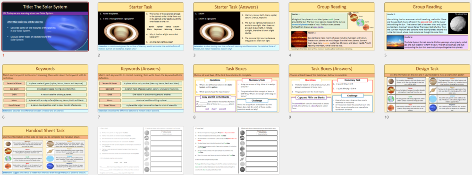The width and height of the screenshot is (472, 175).
Task: Click slide number 7 label
Action: coord(99,117)
